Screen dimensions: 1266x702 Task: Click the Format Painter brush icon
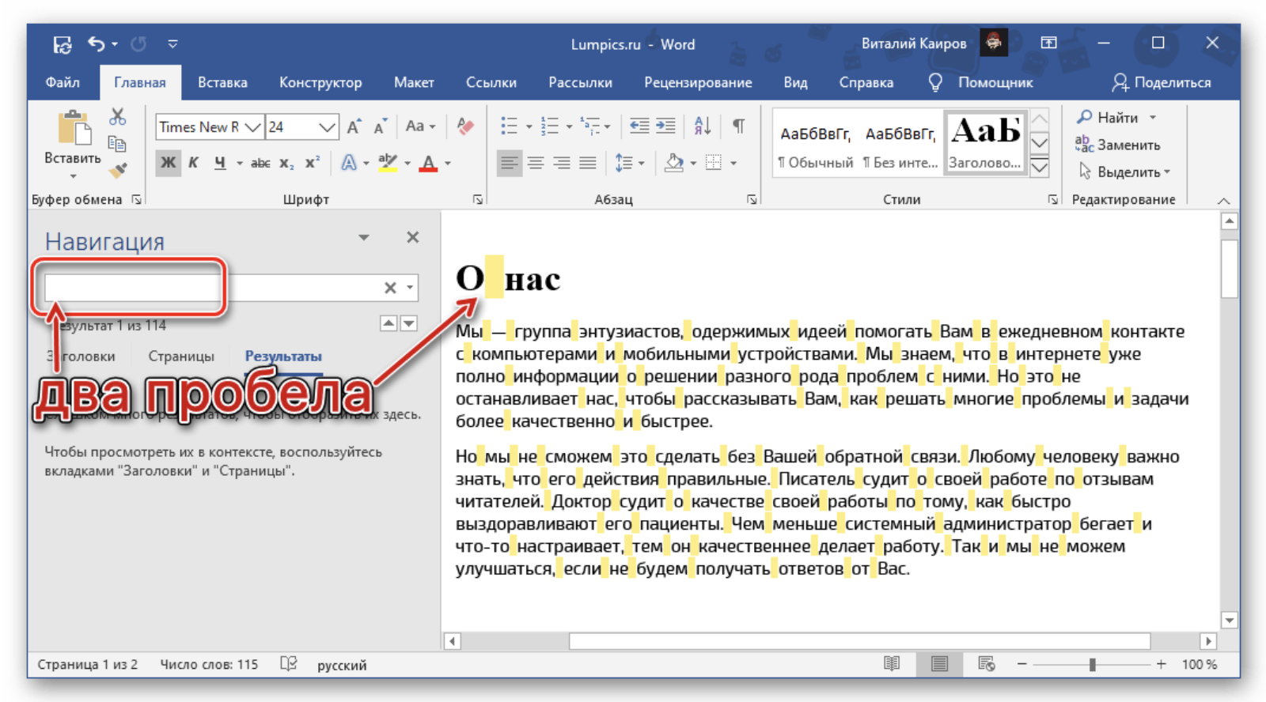[x=118, y=170]
